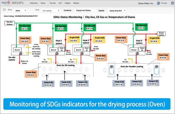The image size is (175, 114).
Task: Click the Manage user avatar icon
Action: point(158,3)
